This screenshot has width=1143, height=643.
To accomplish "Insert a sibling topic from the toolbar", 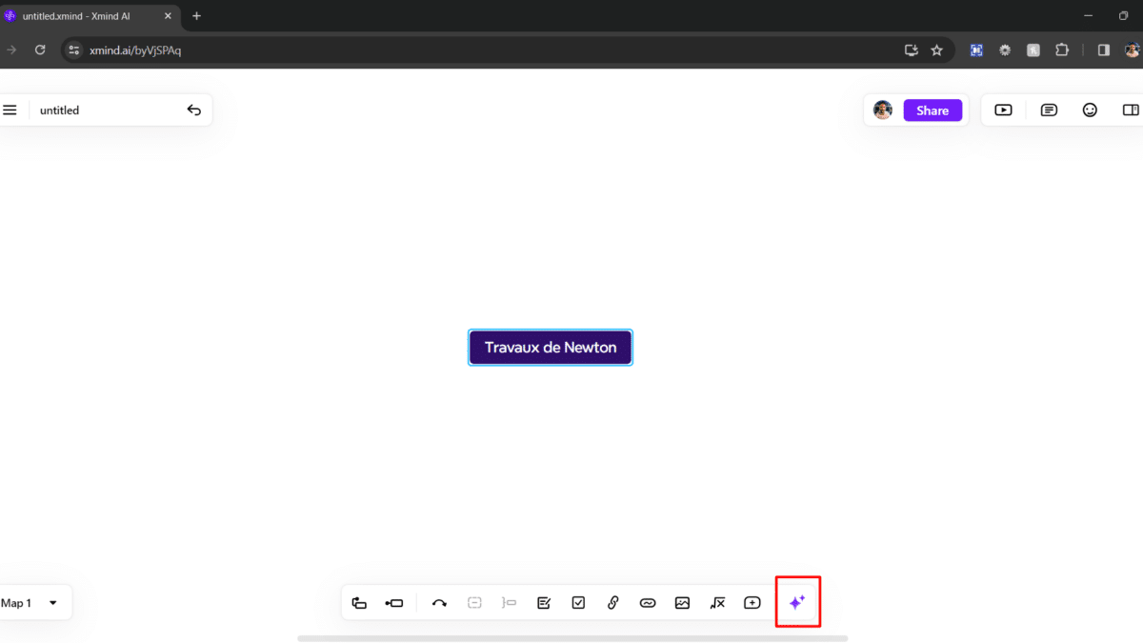I will [x=359, y=603].
